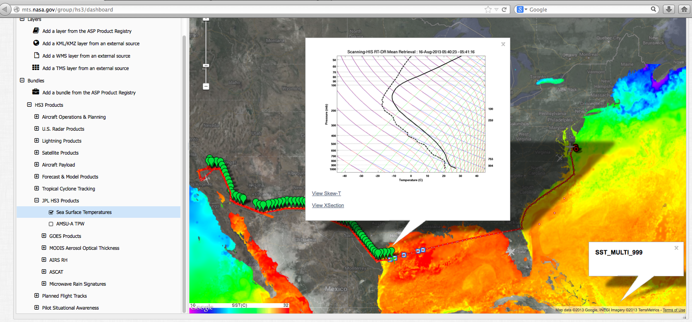This screenshot has height=322, width=692.
Task: Click the KML/KMZ external layer globe icon
Action: point(36,43)
